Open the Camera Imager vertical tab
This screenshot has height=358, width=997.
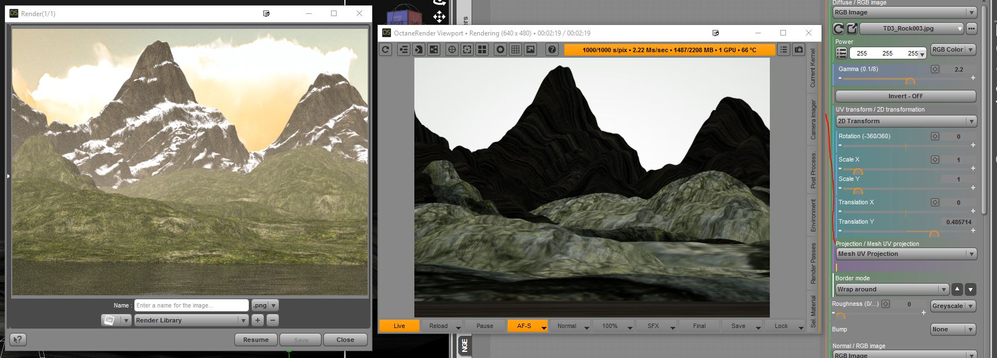[813, 119]
